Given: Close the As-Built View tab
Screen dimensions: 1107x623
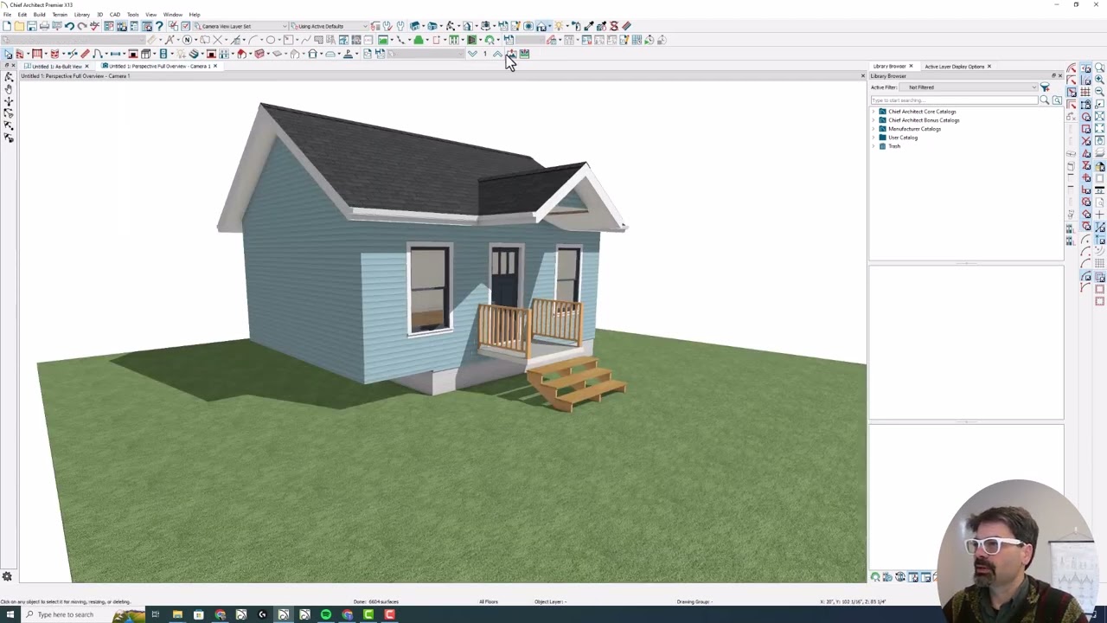Looking at the screenshot, I should (x=86, y=67).
